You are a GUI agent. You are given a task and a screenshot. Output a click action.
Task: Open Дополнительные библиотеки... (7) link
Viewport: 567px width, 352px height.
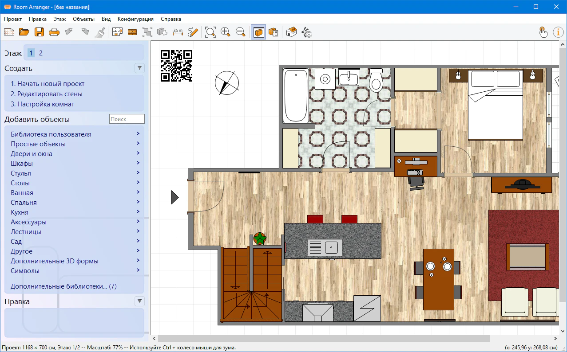tap(63, 286)
